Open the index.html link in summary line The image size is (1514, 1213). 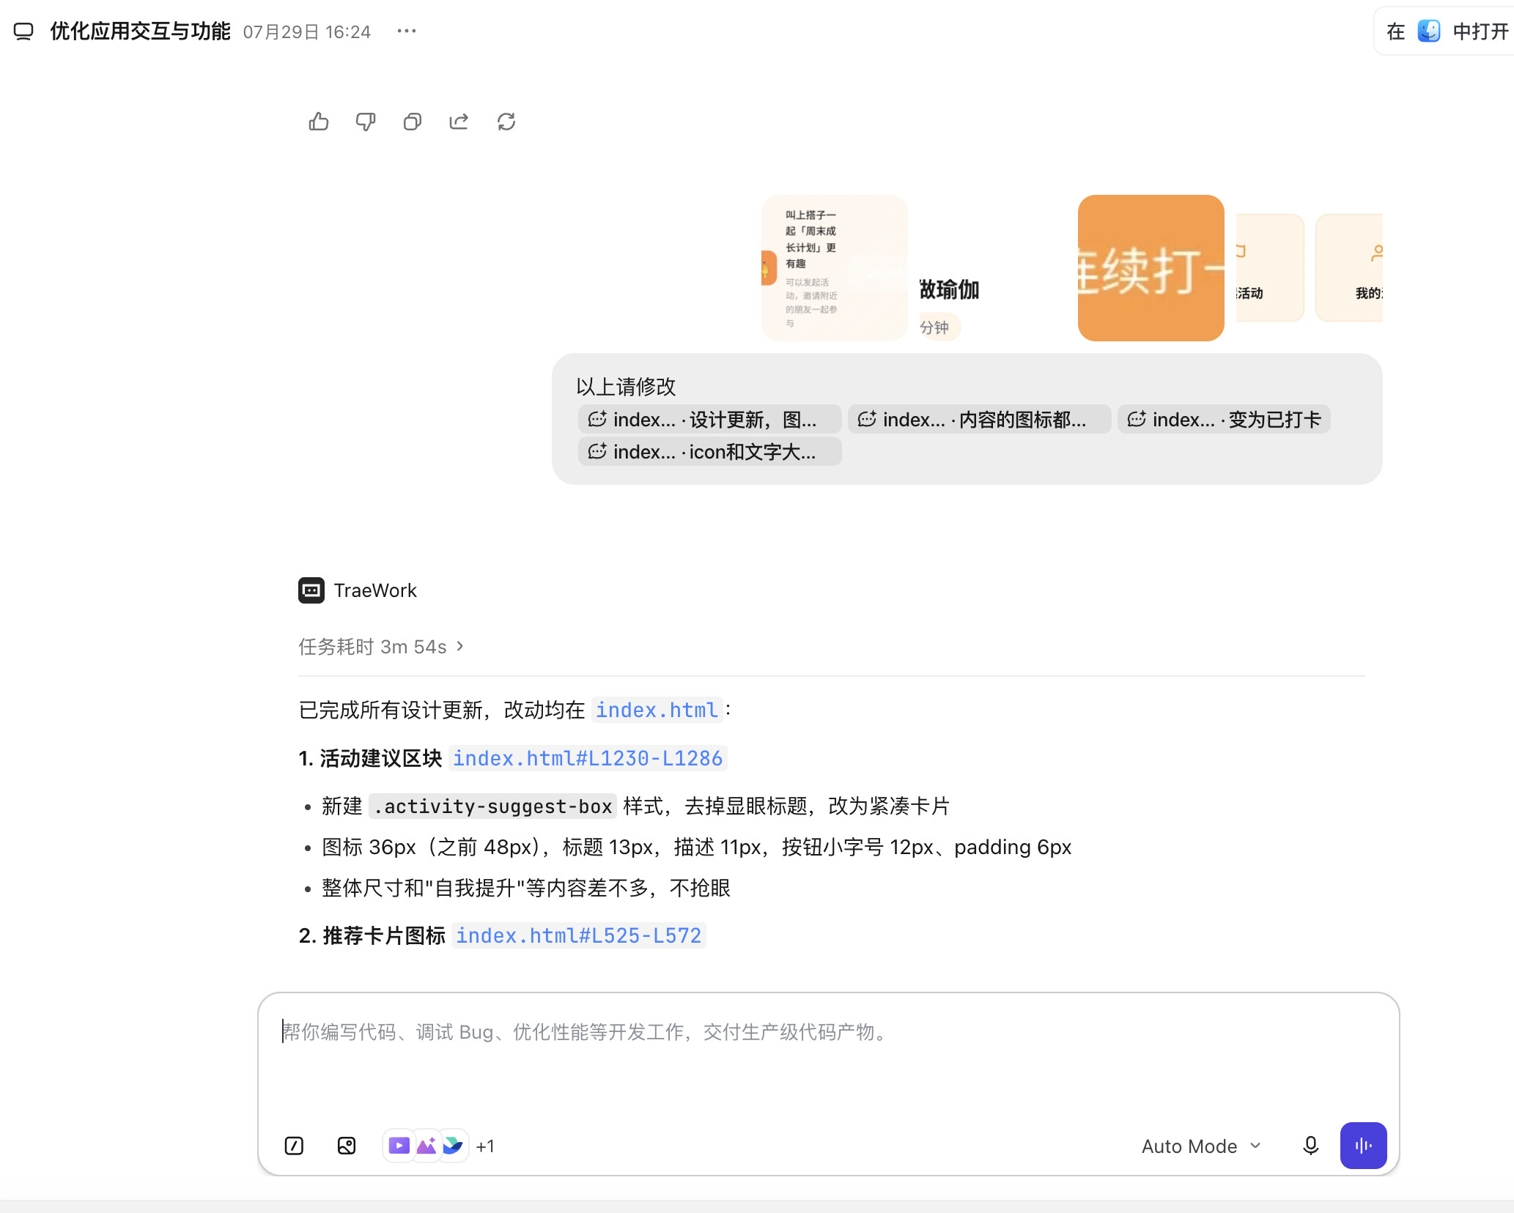[x=657, y=710]
